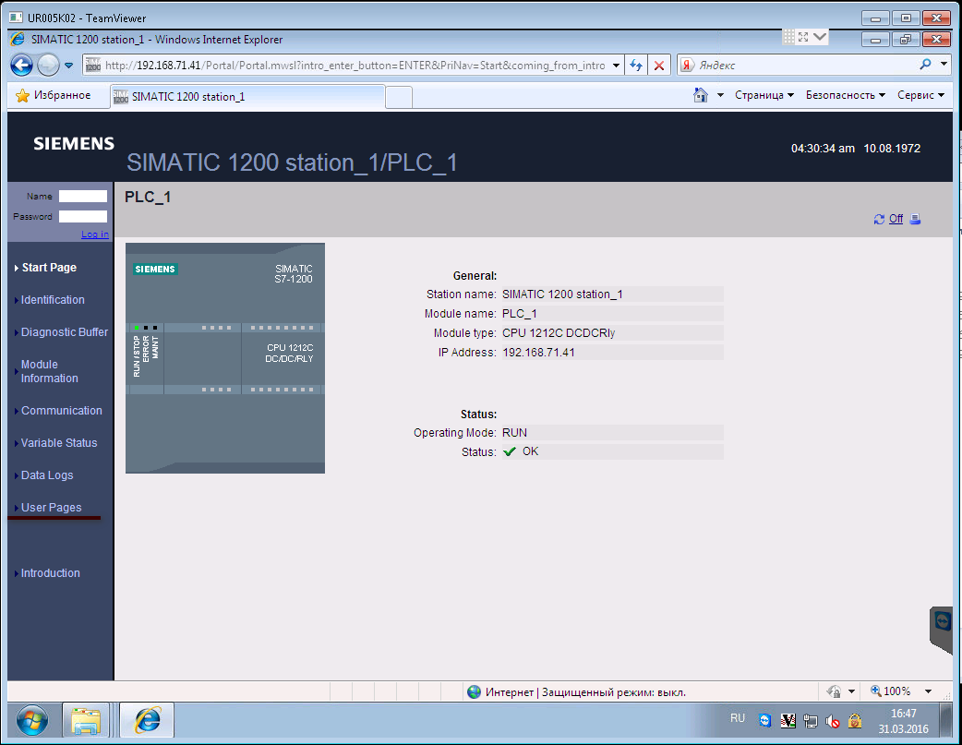The height and width of the screenshot is (745, 962).
Task: Click the auto-refresh icon beside Off
Action: [x=879, y=220]
